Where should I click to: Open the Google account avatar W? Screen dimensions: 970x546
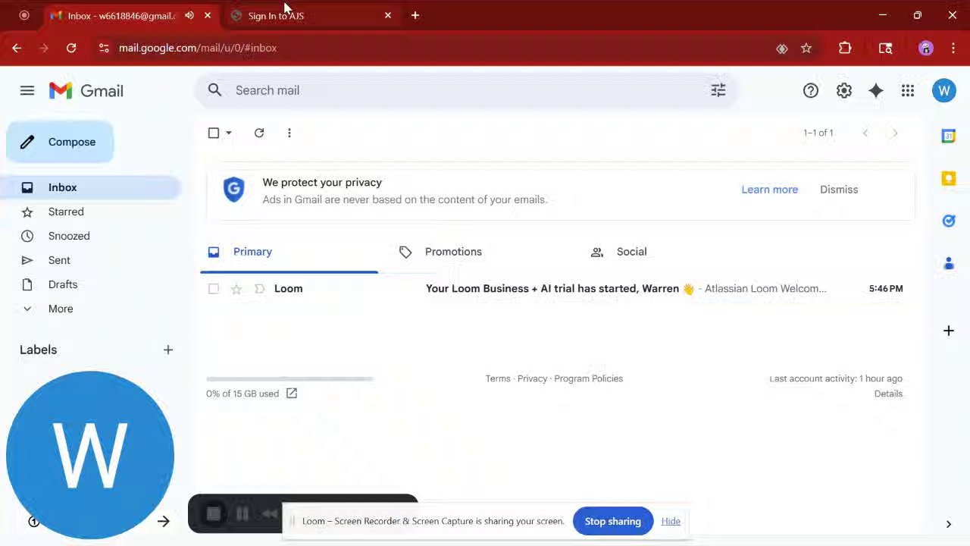click(943, 90)
